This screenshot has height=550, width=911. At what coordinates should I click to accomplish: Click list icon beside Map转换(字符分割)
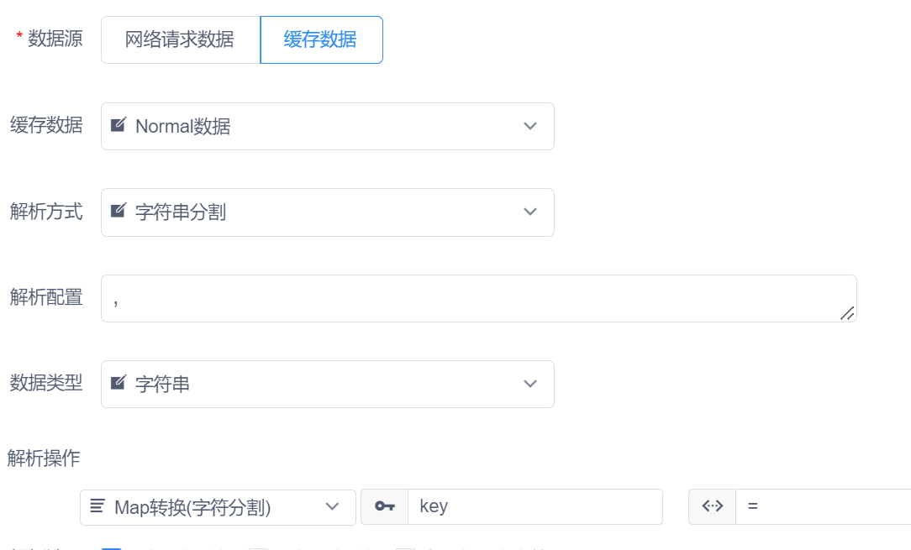coord(97,506)
